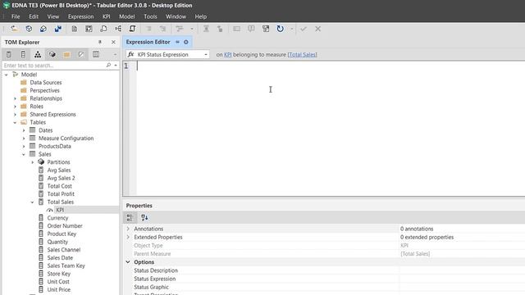Click the pivot grid toolbar icon
This screenshot has width=525, height=295.
89,29
